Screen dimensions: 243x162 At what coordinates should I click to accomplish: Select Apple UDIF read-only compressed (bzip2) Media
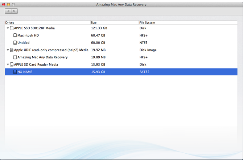click(121, 50)
